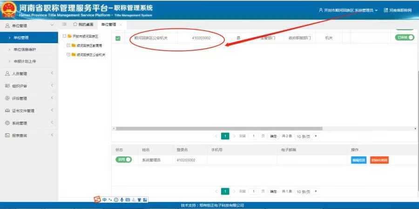
Task: Click the 组织评审 sidebar icon
Action: tap(7, 86)
